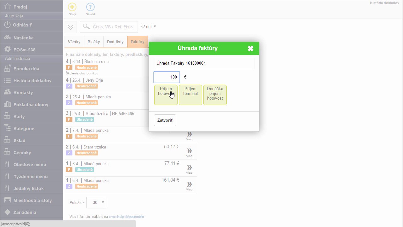Click the Miestnosti a stoly table icon

pyautogui.click(x=8, y=200)
